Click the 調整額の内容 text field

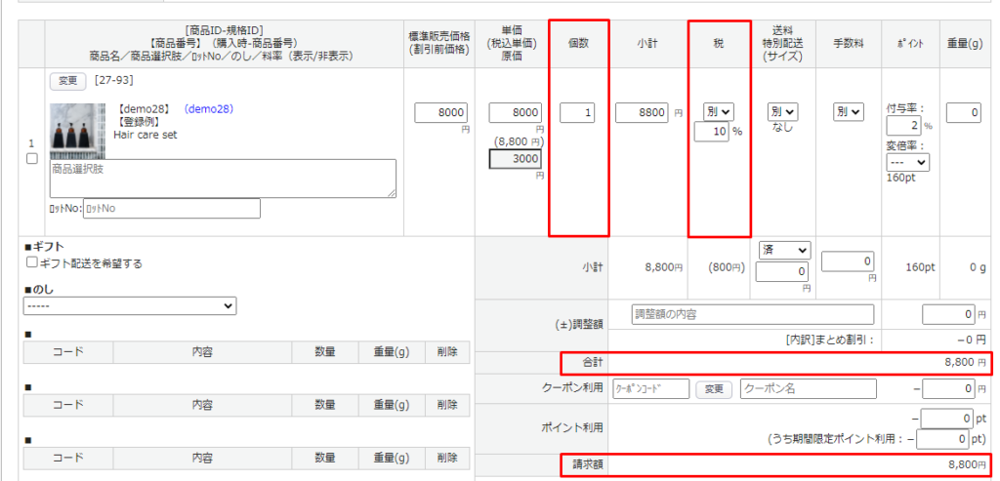click(753, 314)
